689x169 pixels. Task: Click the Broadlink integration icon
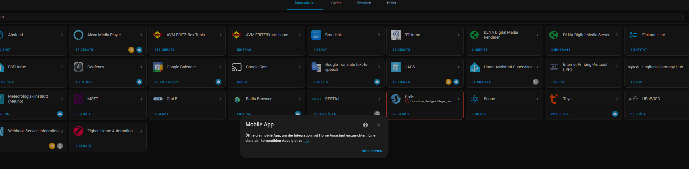[316, 35]
